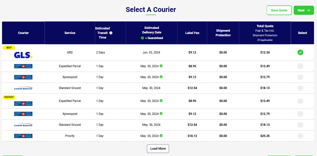Click the Shipment Protection column header
The image size is (317, 156).
click(x=223, y=33)
